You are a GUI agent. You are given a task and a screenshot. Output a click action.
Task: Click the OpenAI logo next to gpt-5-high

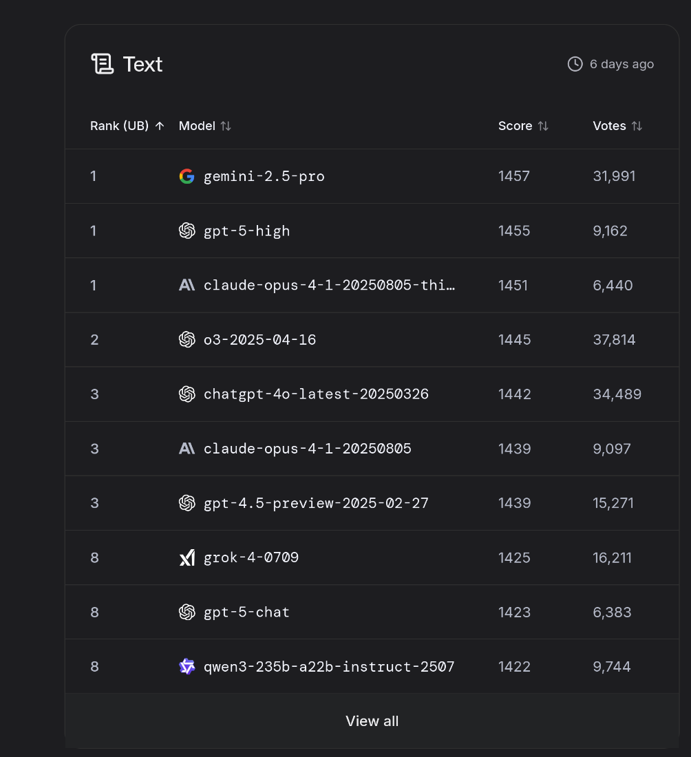(187, 231)
